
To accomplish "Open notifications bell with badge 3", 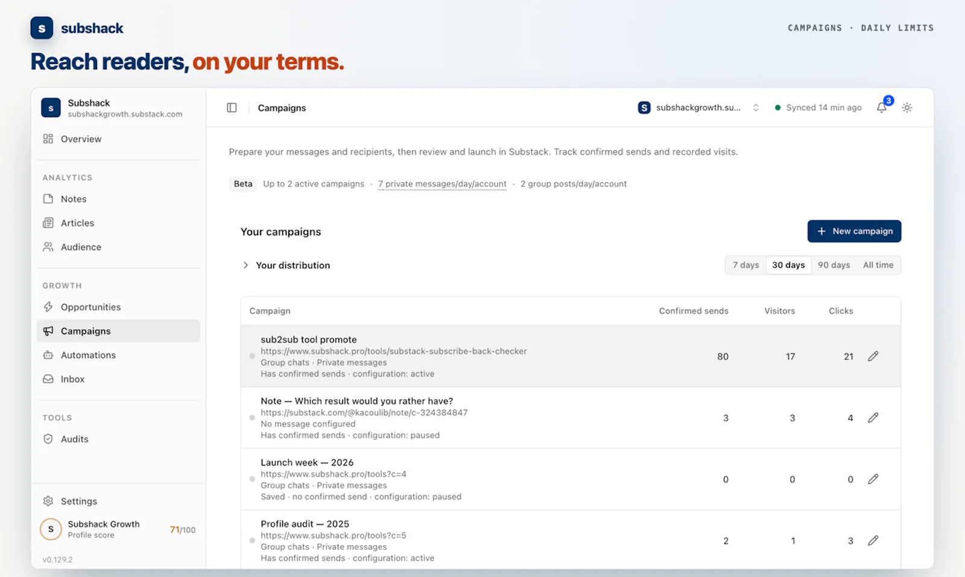I will (x=882, y=107).
